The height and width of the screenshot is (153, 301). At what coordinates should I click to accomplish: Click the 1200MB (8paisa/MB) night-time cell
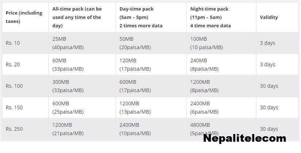point(221,86)
